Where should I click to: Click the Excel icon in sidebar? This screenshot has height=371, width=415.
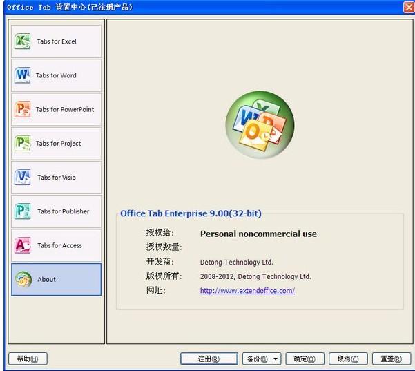point(23,41)
